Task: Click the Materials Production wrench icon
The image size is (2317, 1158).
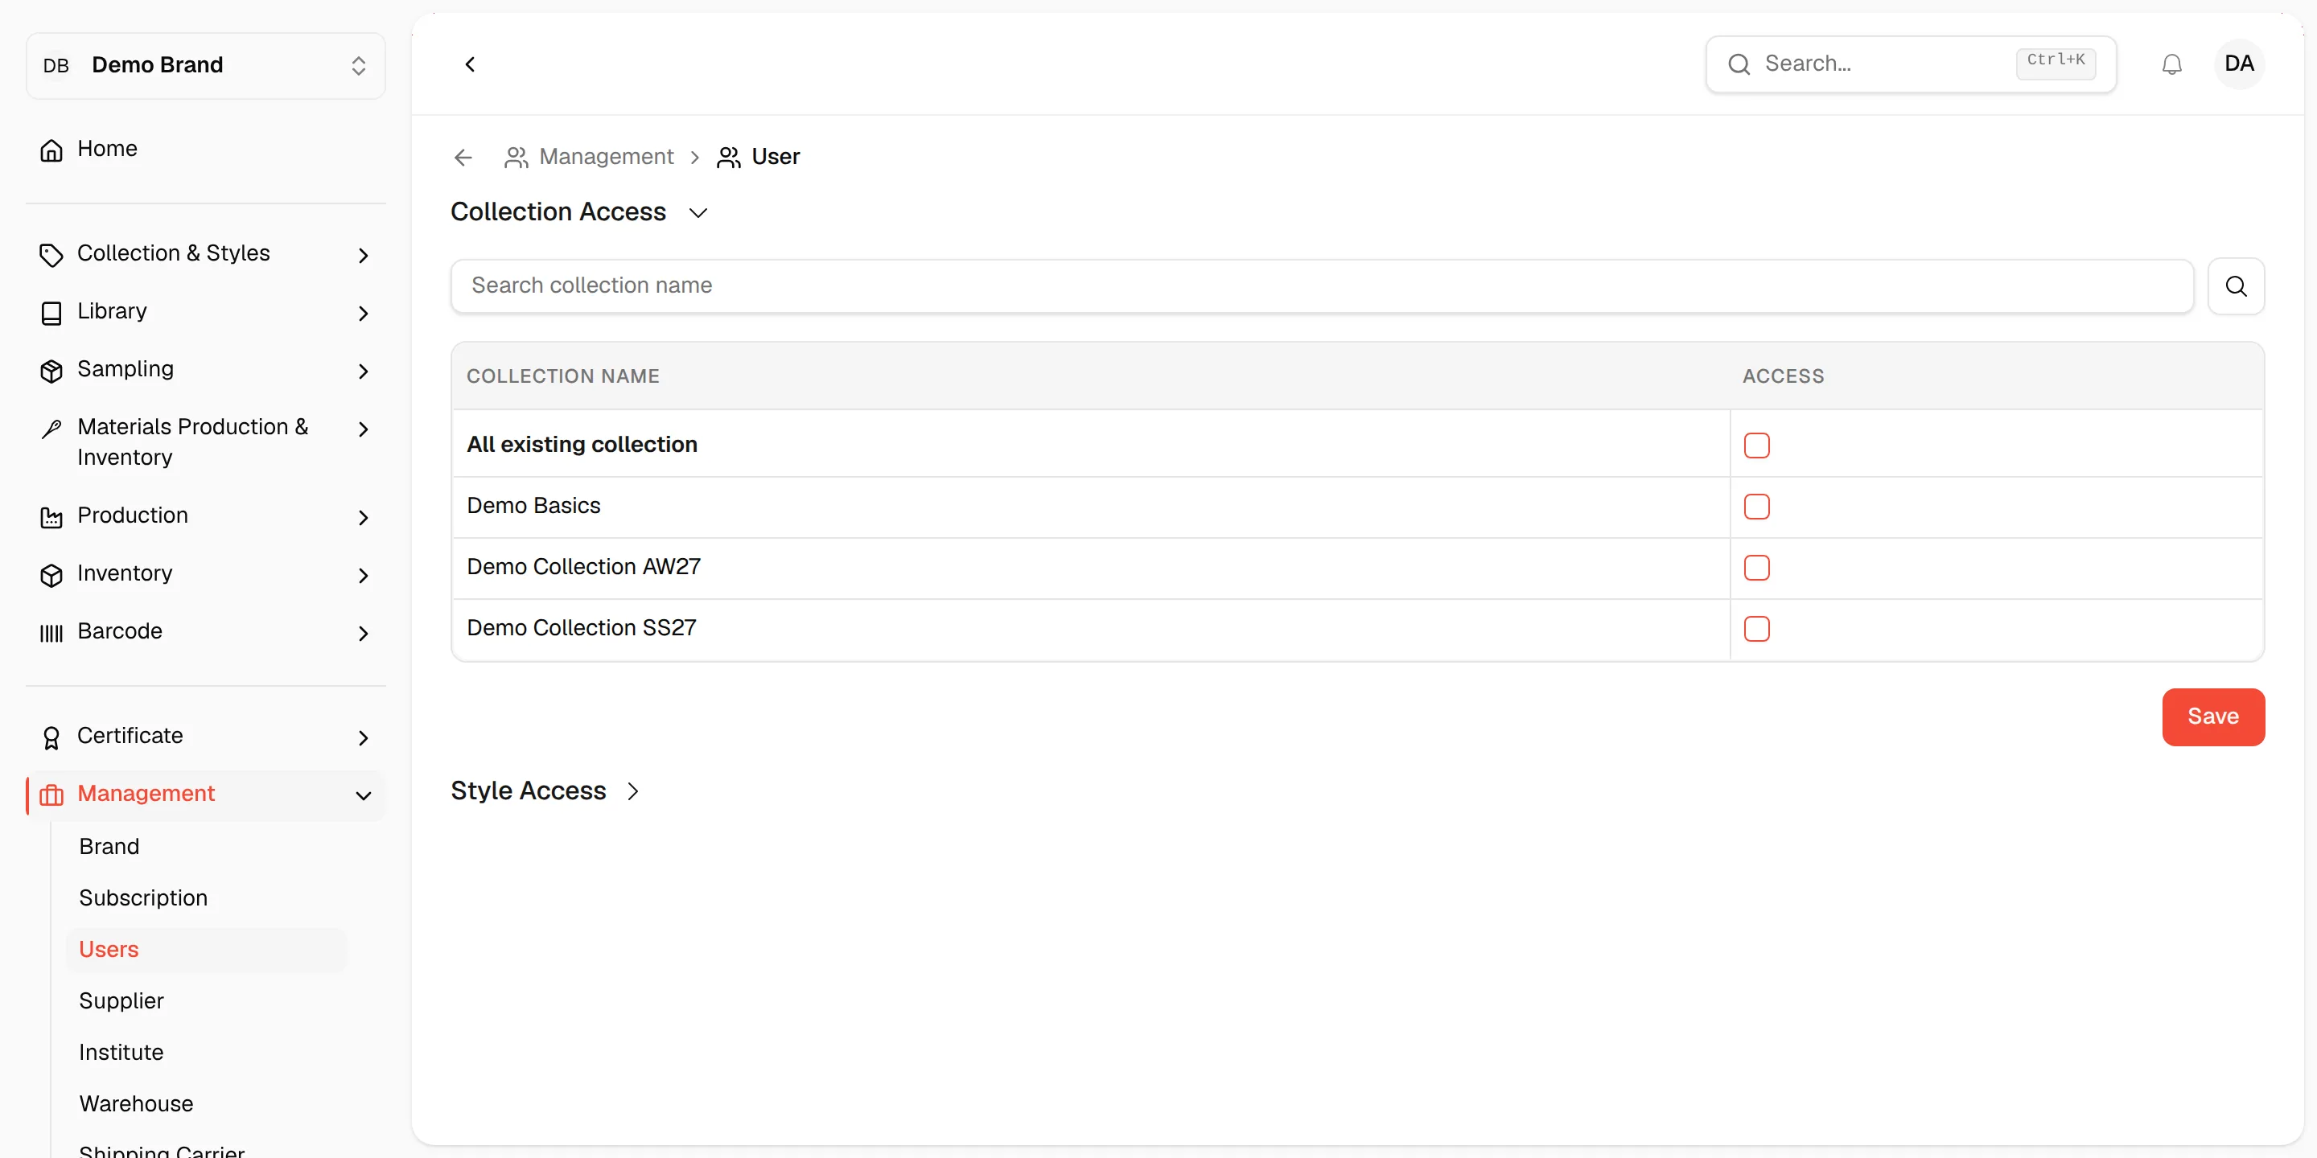Action: click(x=51, y=429)
